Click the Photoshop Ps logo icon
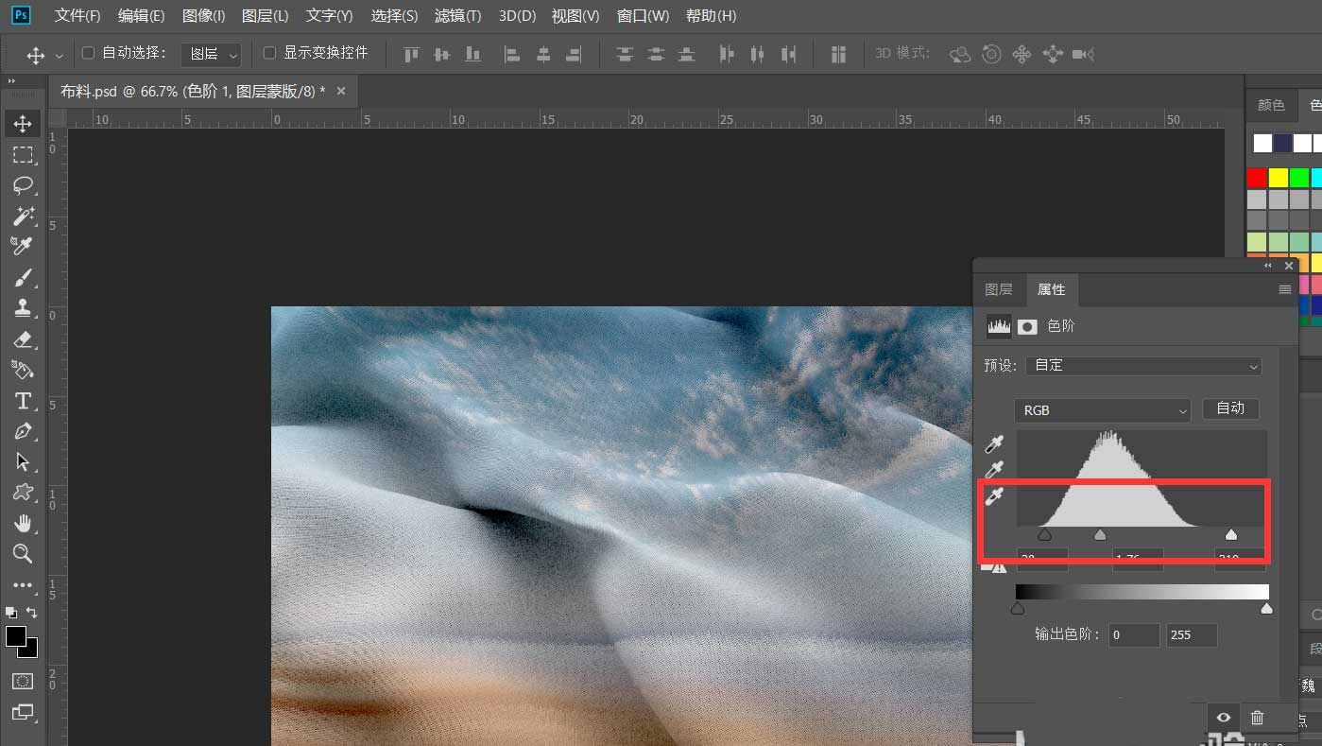 click(21, 15)
